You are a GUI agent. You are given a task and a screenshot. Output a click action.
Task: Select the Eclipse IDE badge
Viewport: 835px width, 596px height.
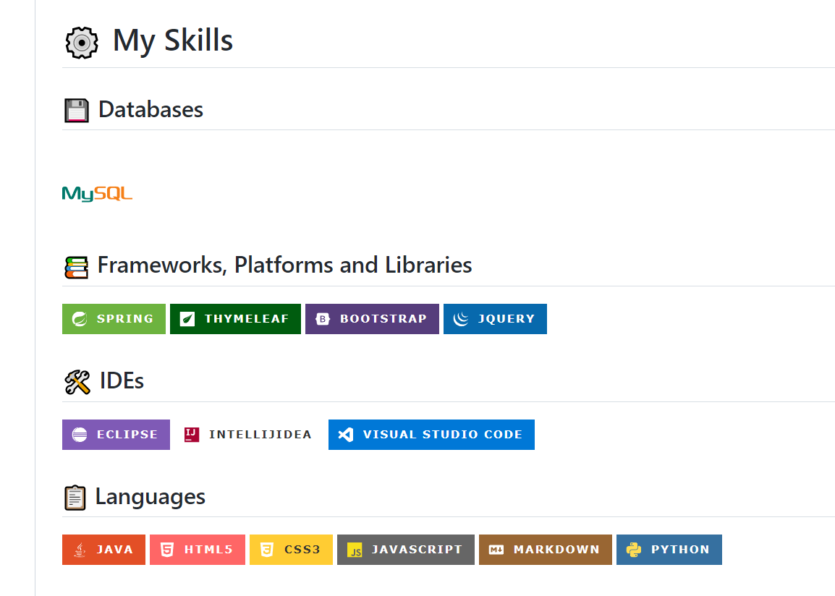[x=116, y=435]
